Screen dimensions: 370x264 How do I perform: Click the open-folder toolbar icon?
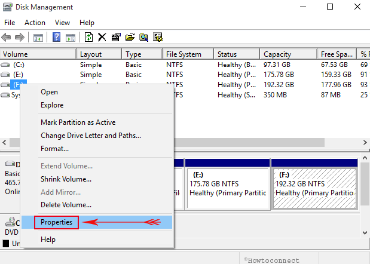[130, 37]
